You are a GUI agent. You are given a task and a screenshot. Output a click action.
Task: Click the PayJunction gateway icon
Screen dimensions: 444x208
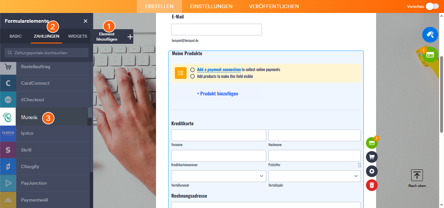tap(8, 183)
